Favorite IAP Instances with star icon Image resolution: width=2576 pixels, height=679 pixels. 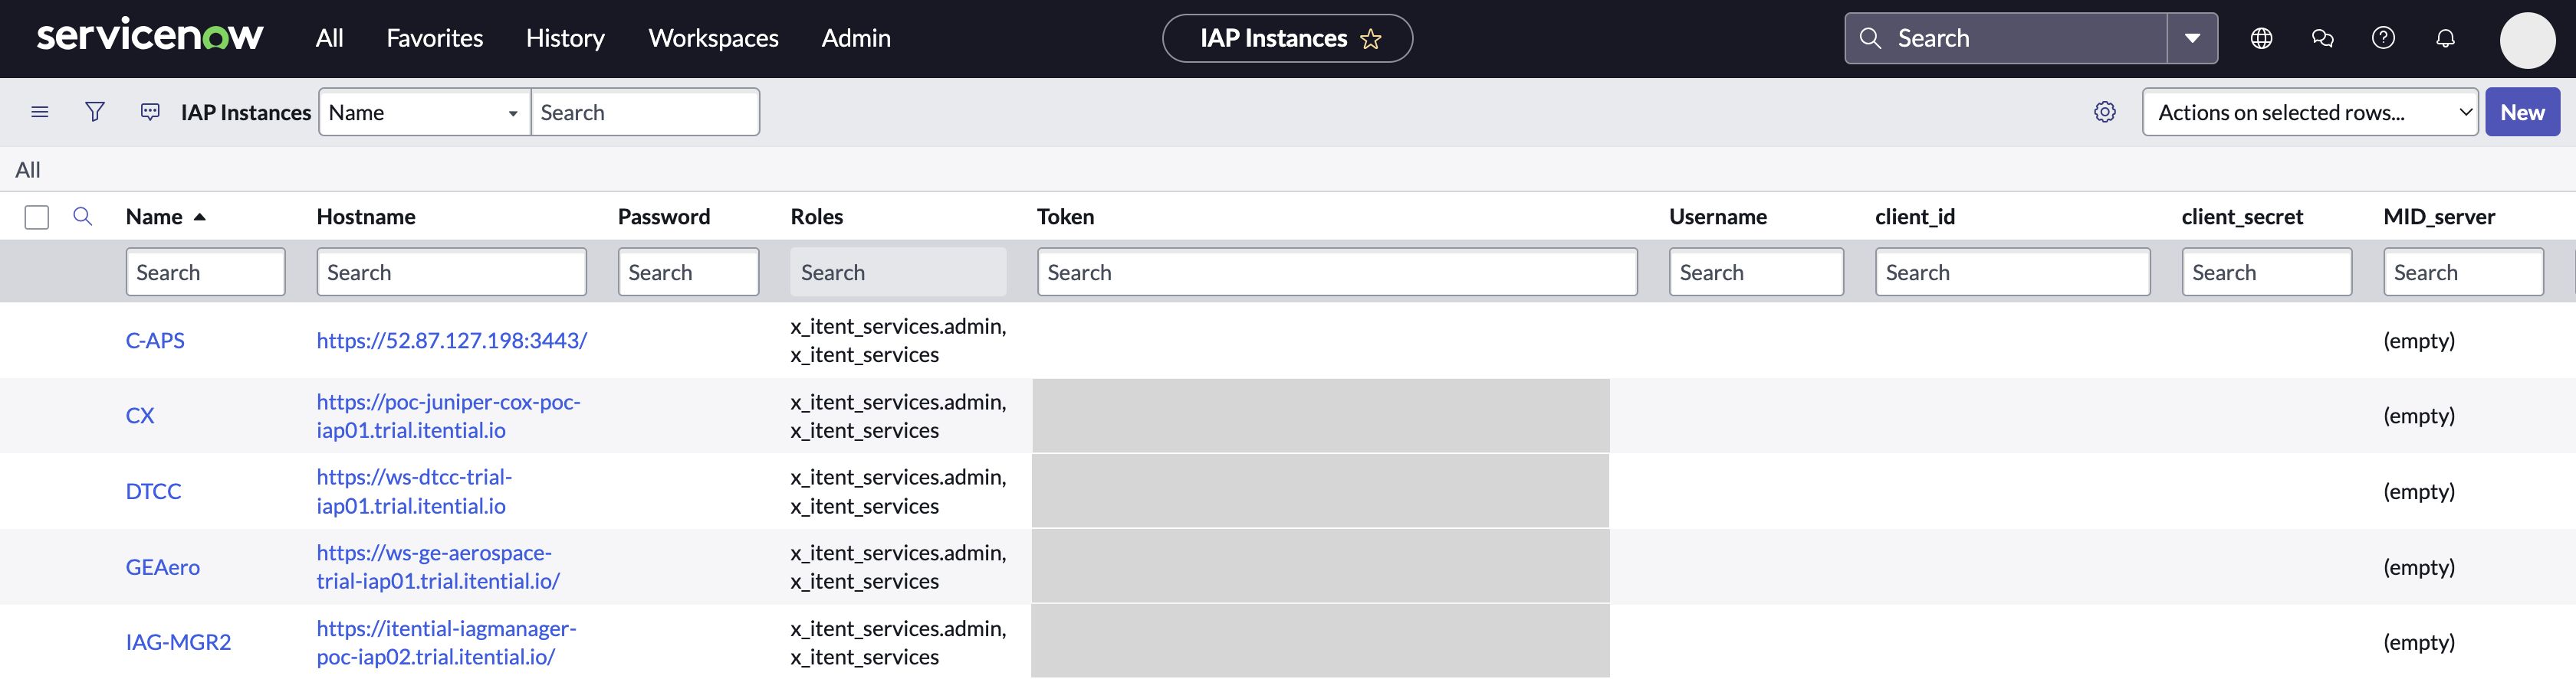[x=1370, y=39]
